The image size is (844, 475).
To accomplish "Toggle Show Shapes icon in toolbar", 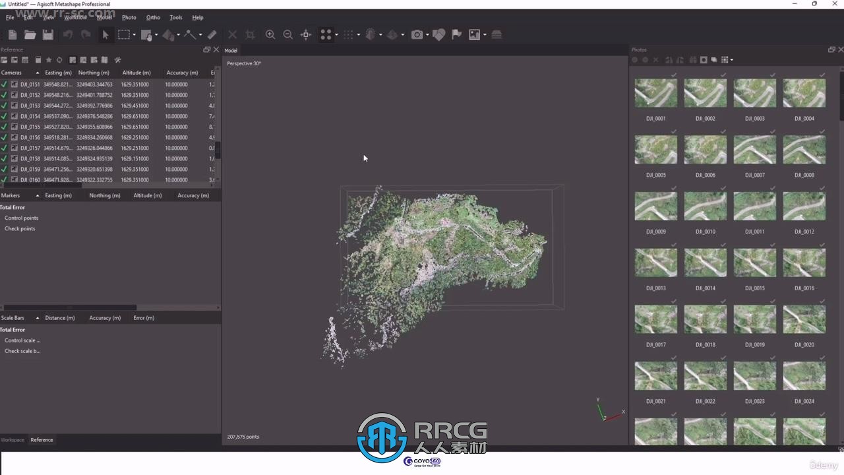I will coord(438,34).
